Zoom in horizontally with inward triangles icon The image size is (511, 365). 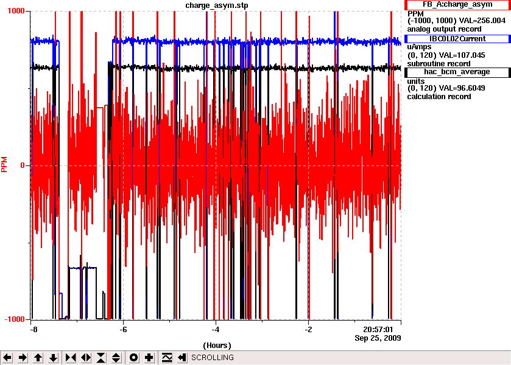click(x=71, y=358)
